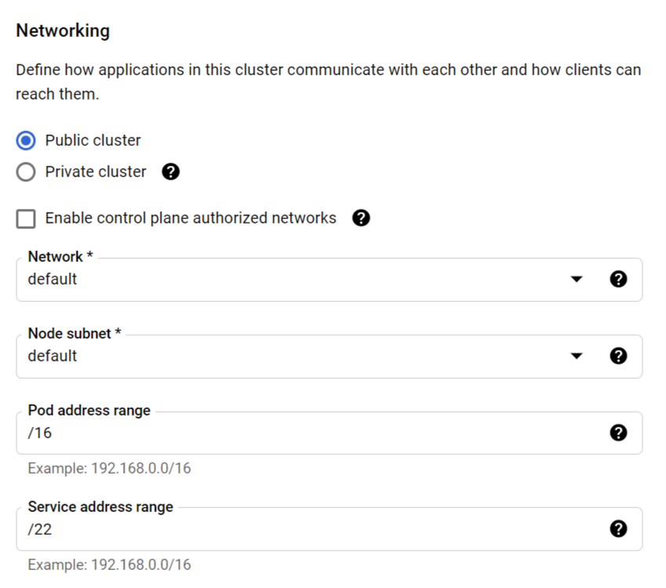Image resolution: width=666 pixels, height=588 pixels.
Task: Select the Private cluster radio button
Action: pos(26,172)
